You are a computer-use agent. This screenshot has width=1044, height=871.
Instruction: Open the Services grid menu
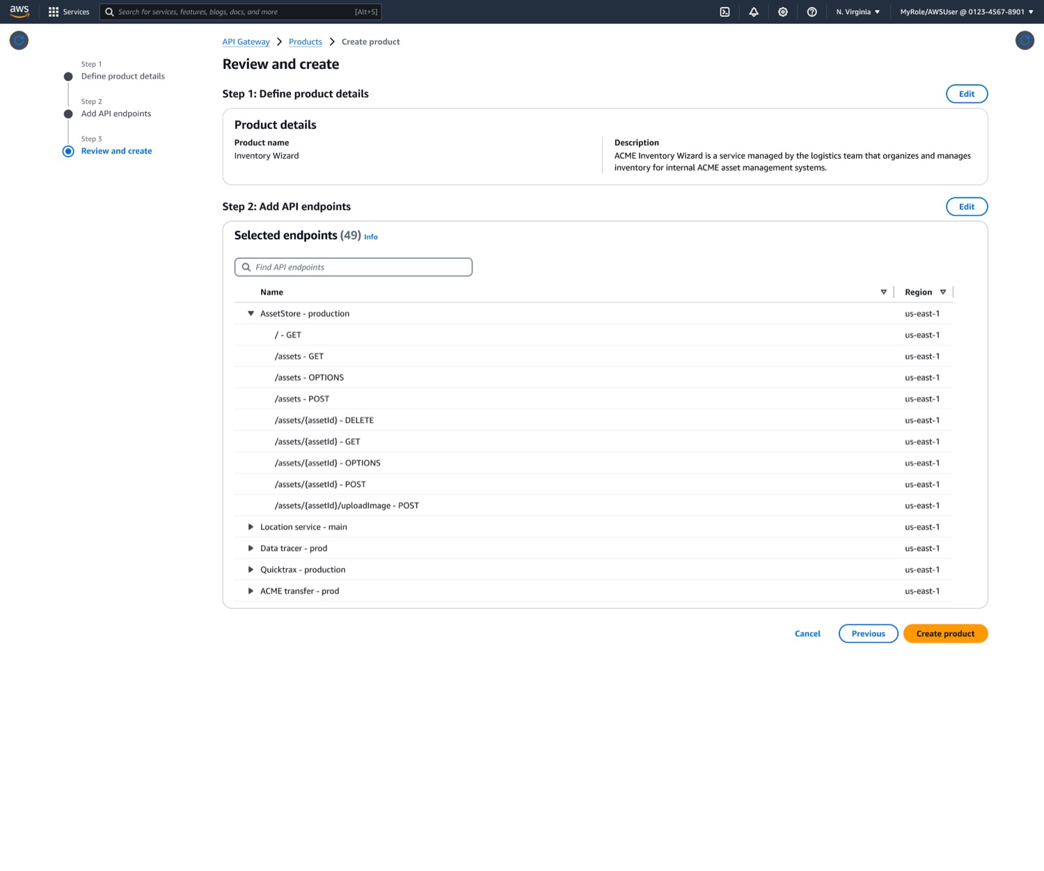69,12
